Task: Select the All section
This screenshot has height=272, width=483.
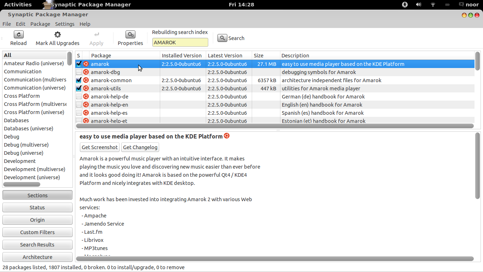Action: click(35, 55)
